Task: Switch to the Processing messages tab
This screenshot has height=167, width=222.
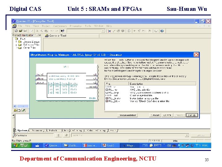Action: 38,131
